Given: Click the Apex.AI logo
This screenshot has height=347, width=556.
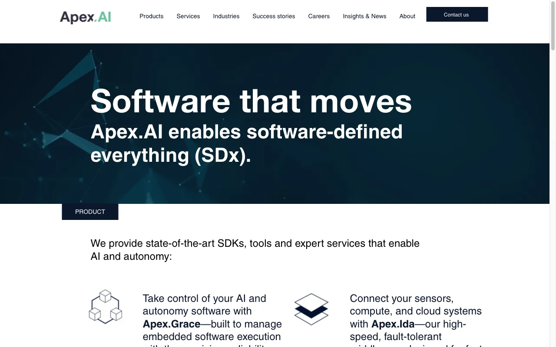Looking at the screenshot, I should pyautogui.click(x=86, y=17).
